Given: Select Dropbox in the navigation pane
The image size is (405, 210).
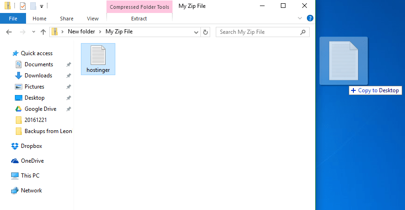Looking at the screenshot, I should 31,146.
